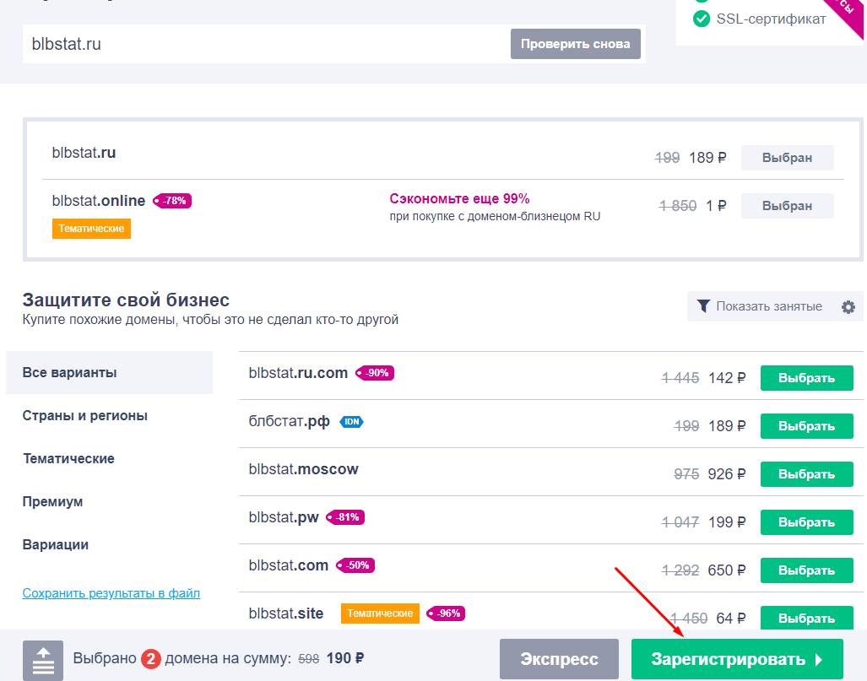
Task: Deselect blbstat.online via the Выбран button
Action: click(787, 206)
